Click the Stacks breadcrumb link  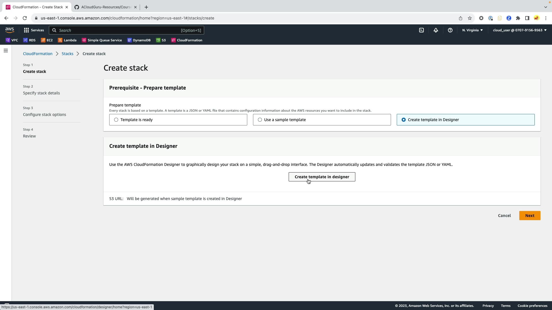point(67,54)
